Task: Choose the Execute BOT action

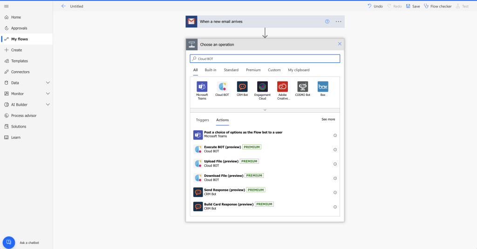Action: (x=265, y=149)
